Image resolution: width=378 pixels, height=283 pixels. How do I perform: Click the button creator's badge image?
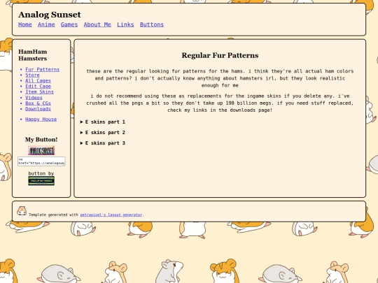(x=41, y=181)
